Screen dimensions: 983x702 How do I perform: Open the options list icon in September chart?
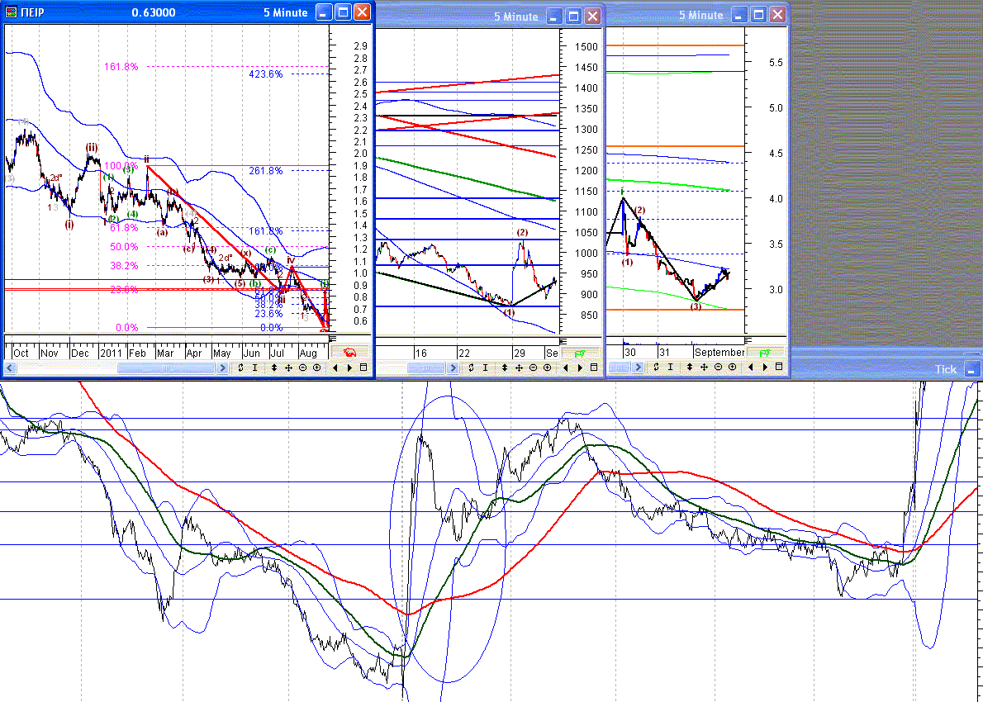coord(779,368)
